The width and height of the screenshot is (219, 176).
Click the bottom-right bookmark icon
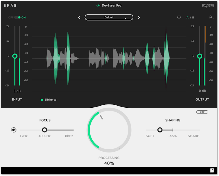pos(212,170)
